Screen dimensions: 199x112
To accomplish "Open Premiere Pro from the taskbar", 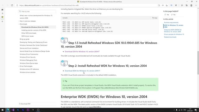I will pos(28,110).
